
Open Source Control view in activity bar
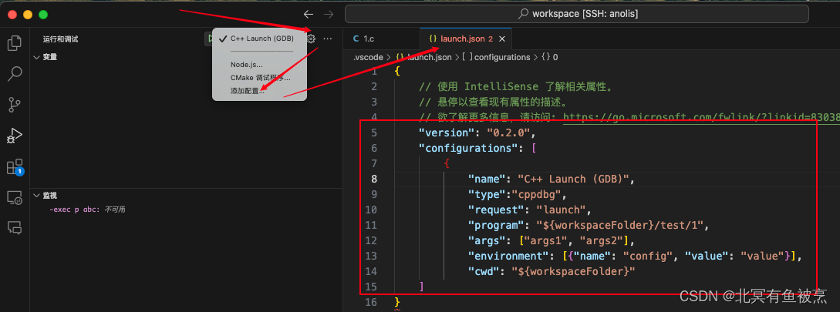[15, 104]
